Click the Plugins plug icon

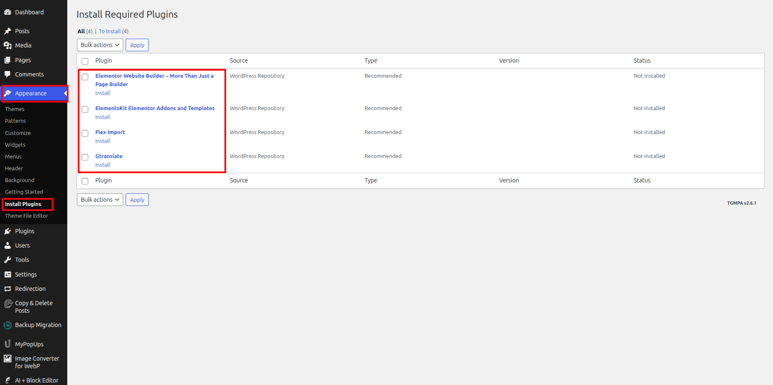pos(8,231)
